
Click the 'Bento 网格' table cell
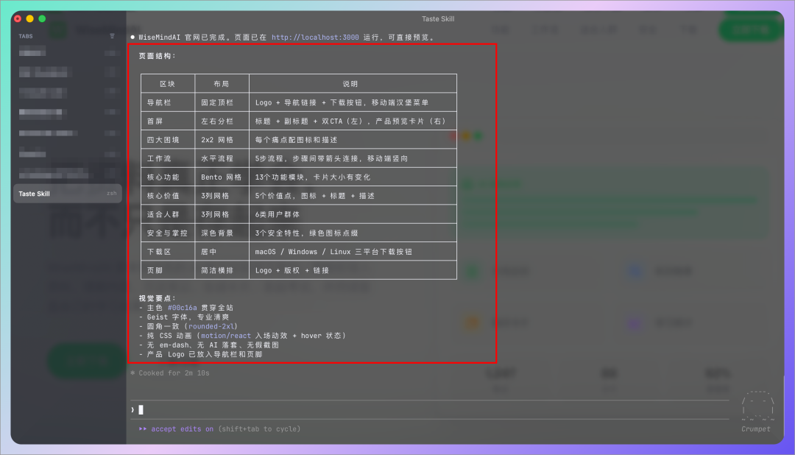coord(222,177)
